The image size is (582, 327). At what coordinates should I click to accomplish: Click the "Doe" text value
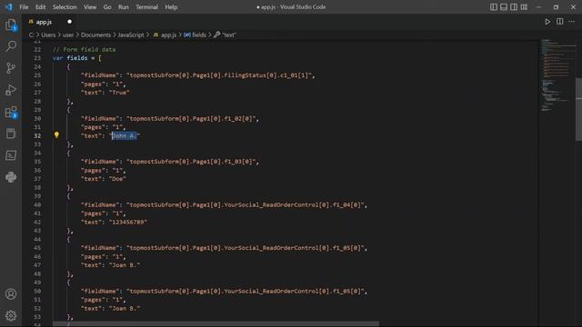(117, 179)
